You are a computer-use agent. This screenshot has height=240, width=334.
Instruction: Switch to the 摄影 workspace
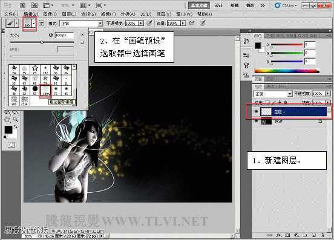pyautogui.click(x=250, y=5)
